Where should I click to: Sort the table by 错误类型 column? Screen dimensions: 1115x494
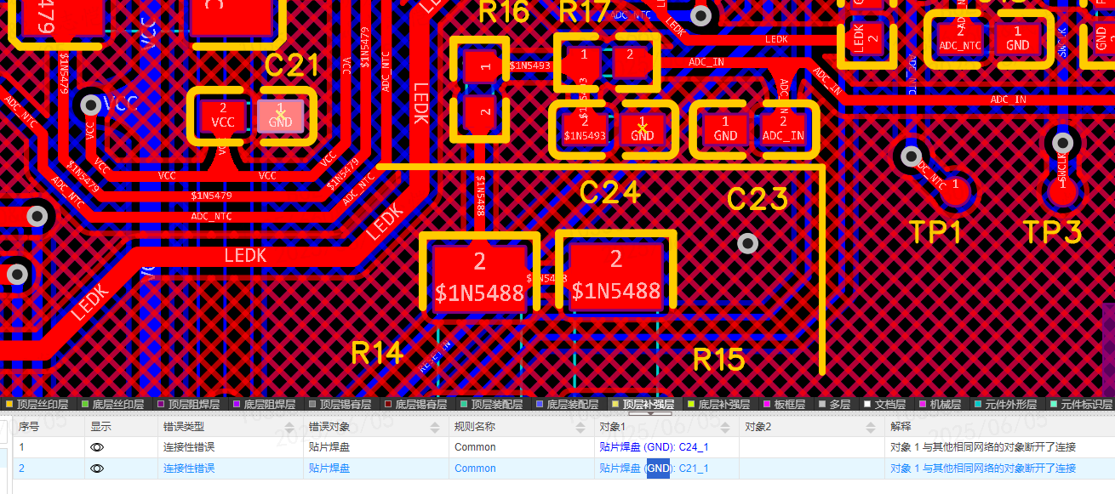tap(291, 426)
